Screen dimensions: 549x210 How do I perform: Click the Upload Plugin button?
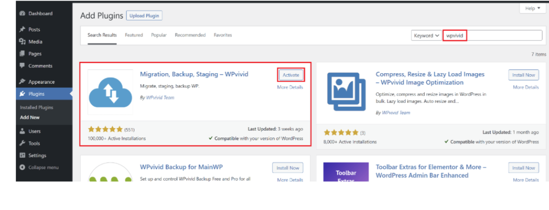144,16
